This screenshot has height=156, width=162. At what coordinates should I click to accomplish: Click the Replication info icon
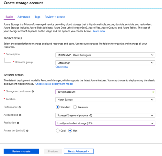coord(18,123)
